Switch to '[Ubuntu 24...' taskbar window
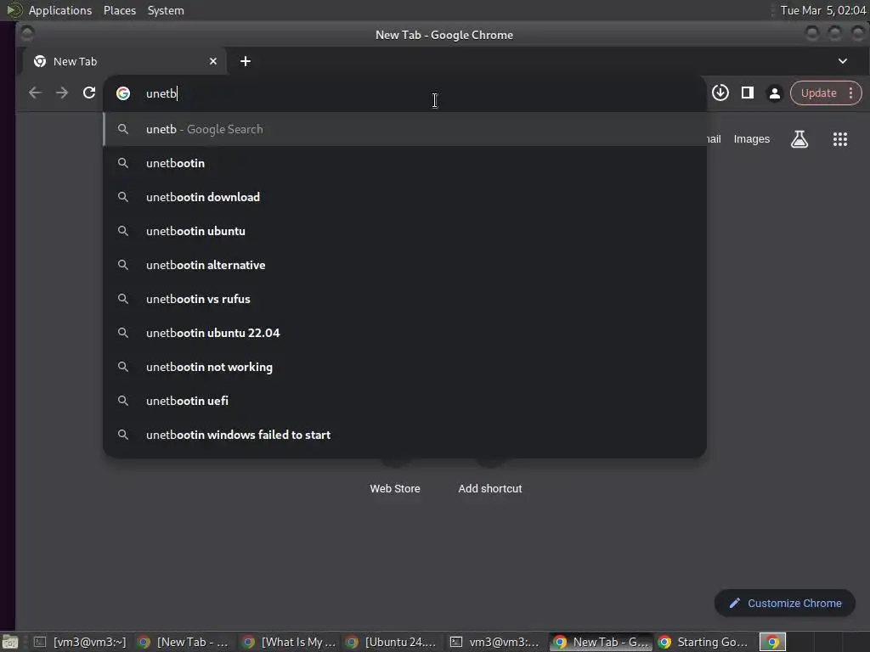Screen dimensions: 870x652 click(393, 642)
